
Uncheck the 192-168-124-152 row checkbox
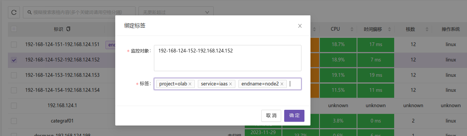14,60
